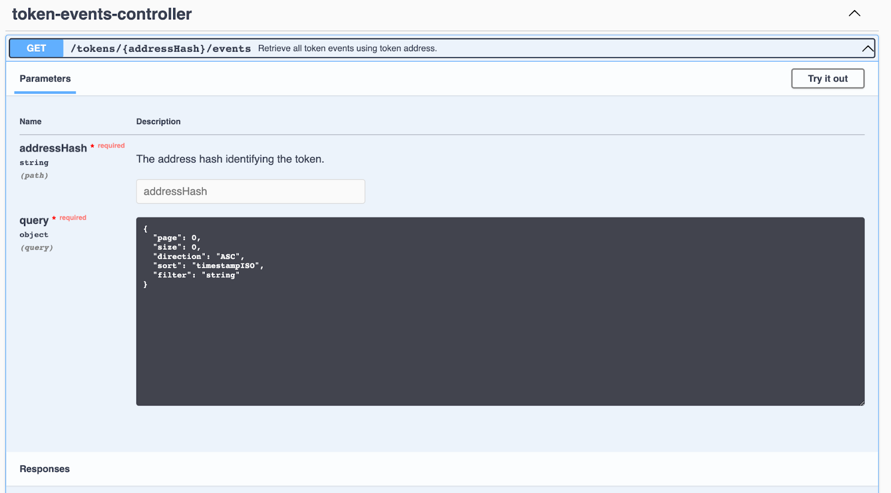Image resolution: width=891 pixels, height=493 pixels.
Task: Click the /tokens/{addressHash}/events path
Action: click(x=161, y=49)
